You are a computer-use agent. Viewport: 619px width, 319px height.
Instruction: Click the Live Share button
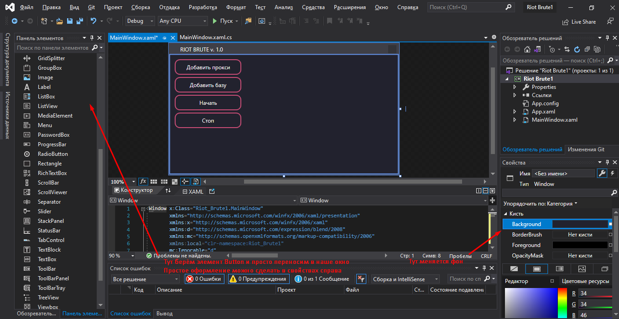coord(579,21)
